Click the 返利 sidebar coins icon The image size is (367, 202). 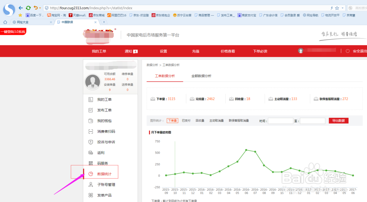(91, 153)
